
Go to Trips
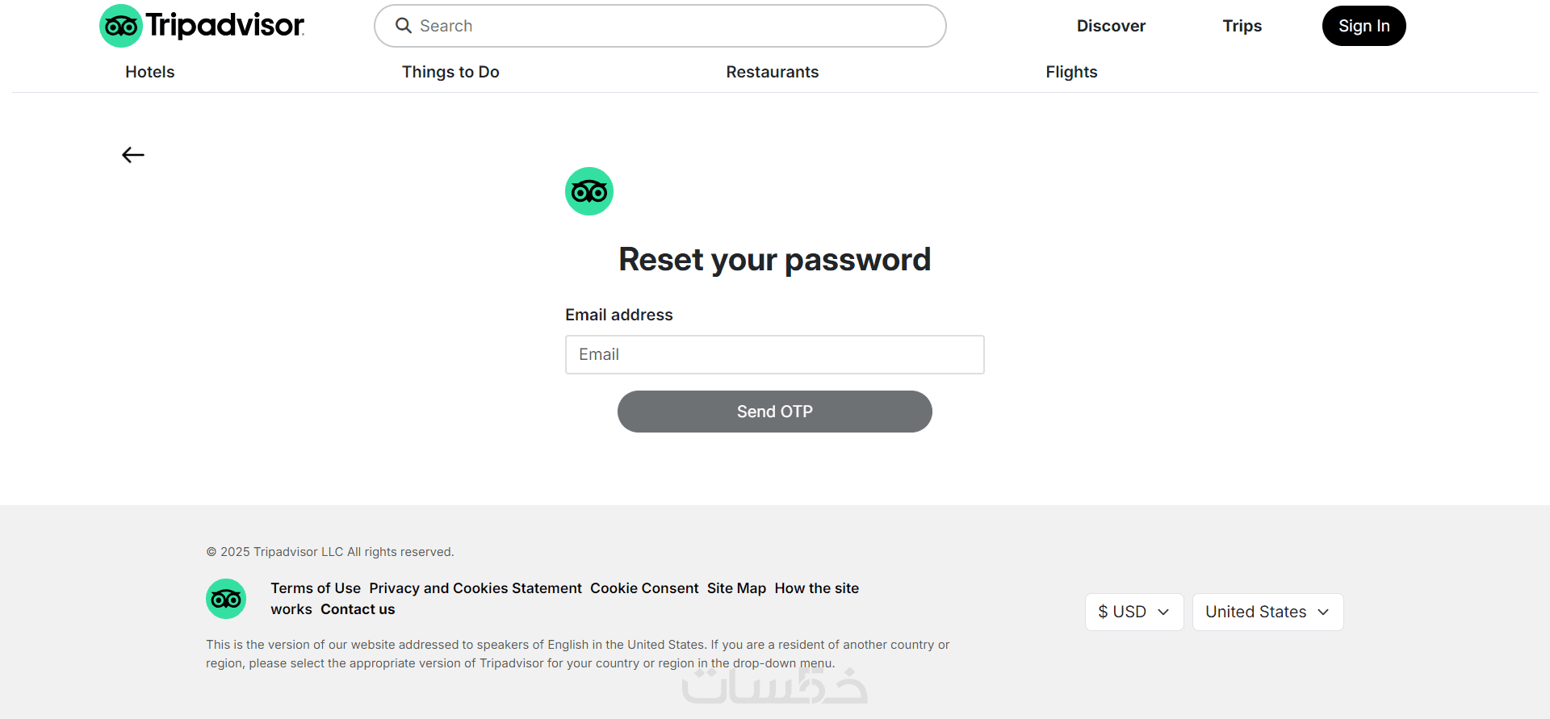click(x=1242, y=26)
